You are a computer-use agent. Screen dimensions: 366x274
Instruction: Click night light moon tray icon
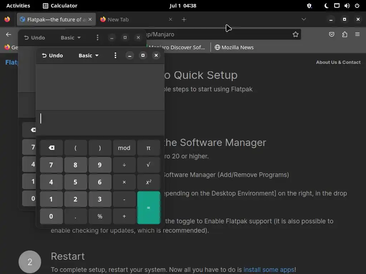tap(327, 6)
